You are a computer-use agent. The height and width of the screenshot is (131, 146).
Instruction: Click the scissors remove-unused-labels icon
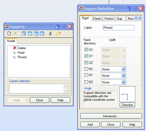50,33
